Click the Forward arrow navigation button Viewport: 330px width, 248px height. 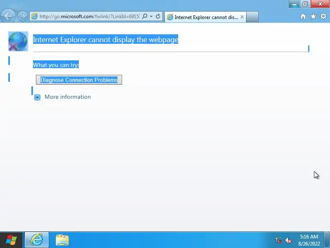point(23,16)
